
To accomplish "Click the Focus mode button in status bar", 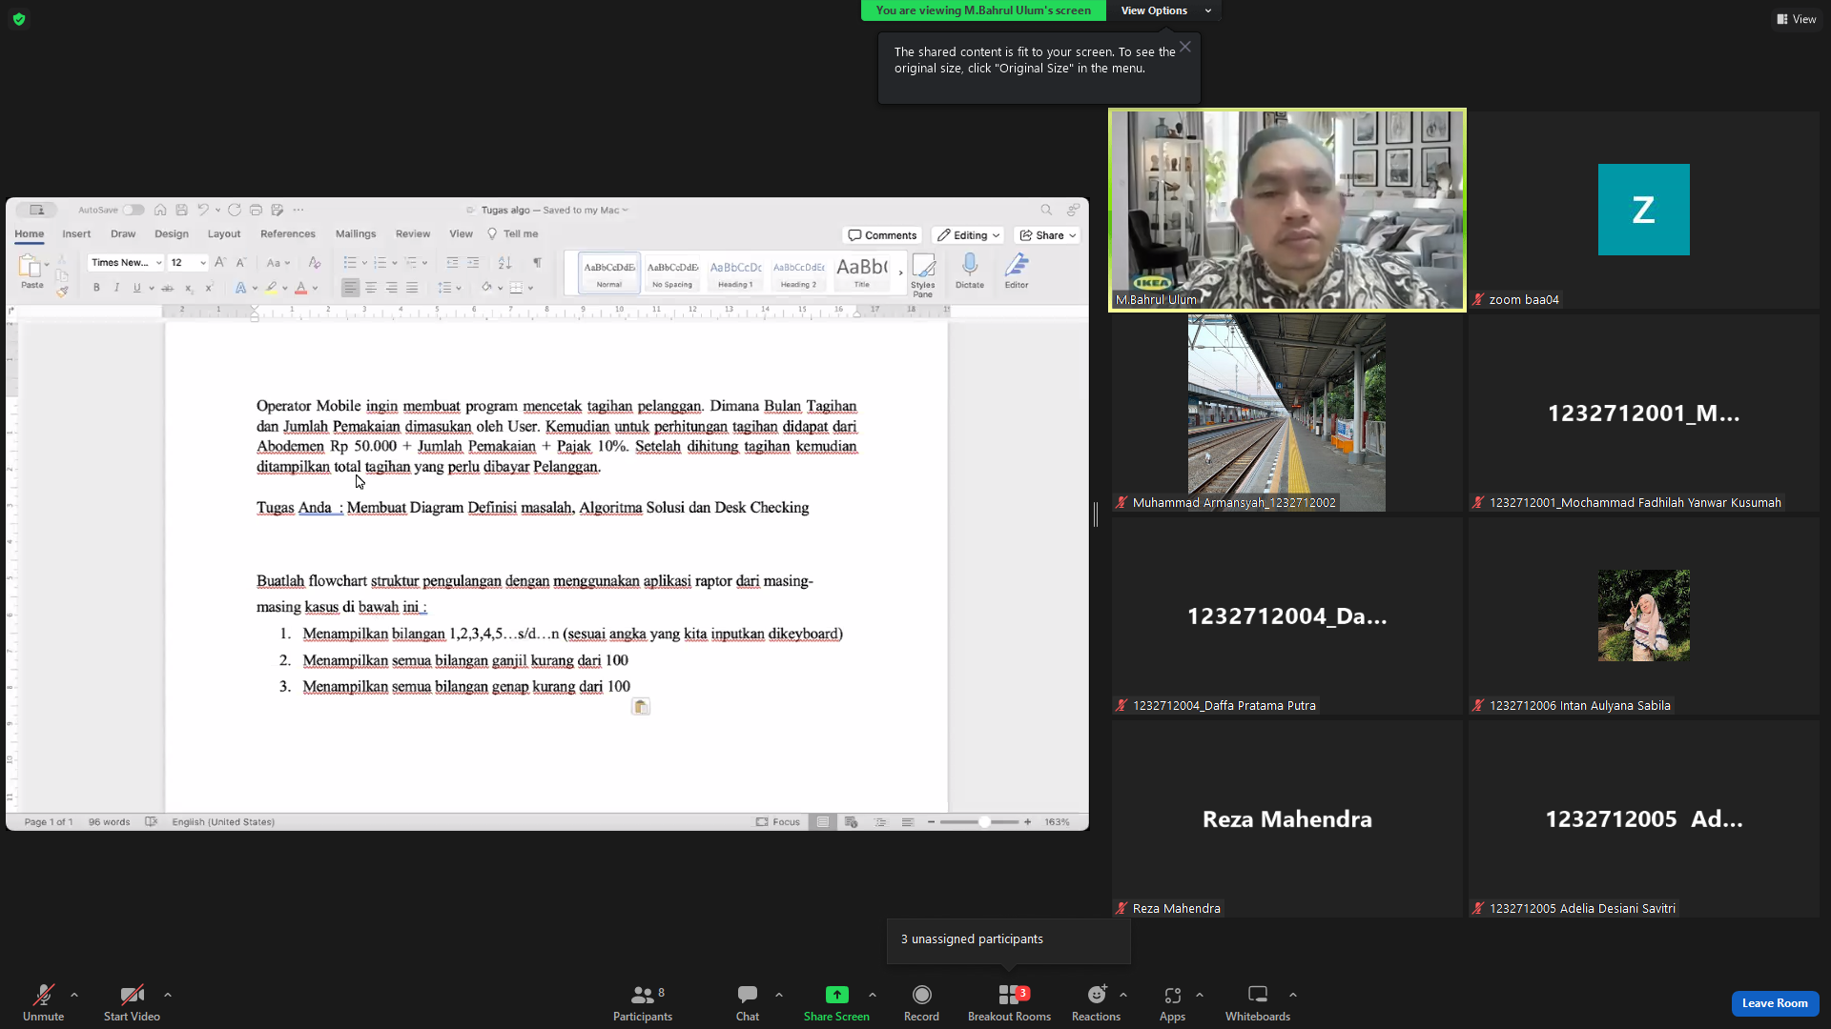I will pyautogui.click(x=778, y=822).
